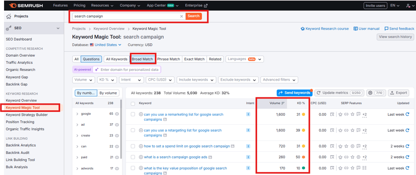The image size is (416, 175).
Task: Click the Semrush logo
Action: coord(26,5)
